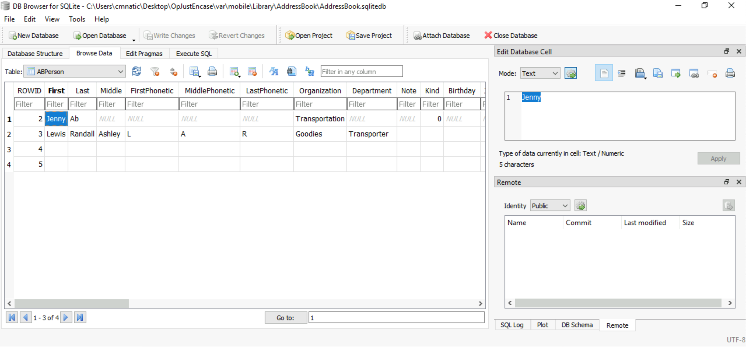Image resolution: width=746 pixels, height=347 pixels.
Task: Switch to the Plot tab
Action: 542,325
